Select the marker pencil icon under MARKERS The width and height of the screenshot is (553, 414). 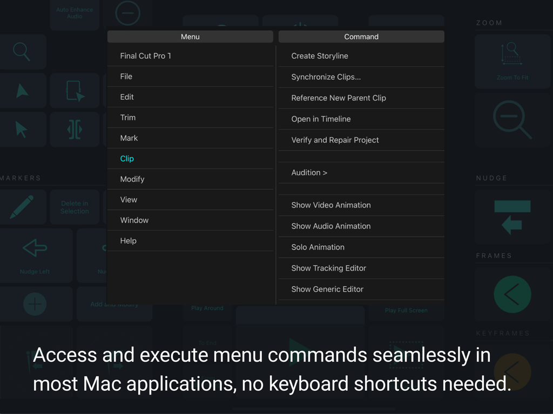[23, 206]
